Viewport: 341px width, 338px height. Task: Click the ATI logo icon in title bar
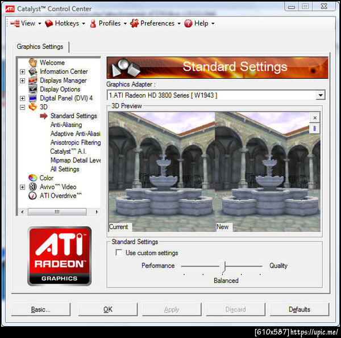coord(10,9)
